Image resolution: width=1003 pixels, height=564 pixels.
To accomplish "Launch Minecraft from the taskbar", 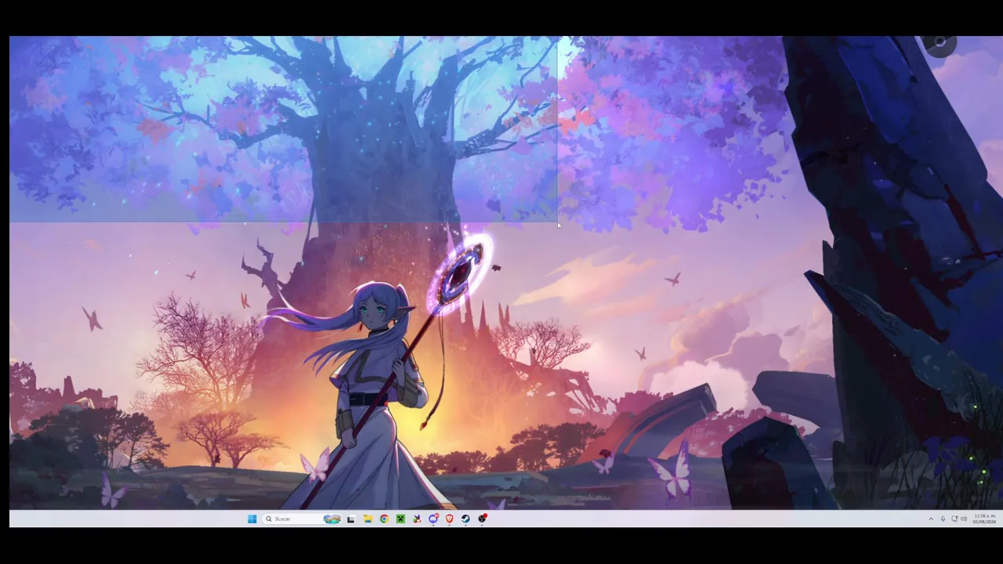I will (x=400, y=519).
